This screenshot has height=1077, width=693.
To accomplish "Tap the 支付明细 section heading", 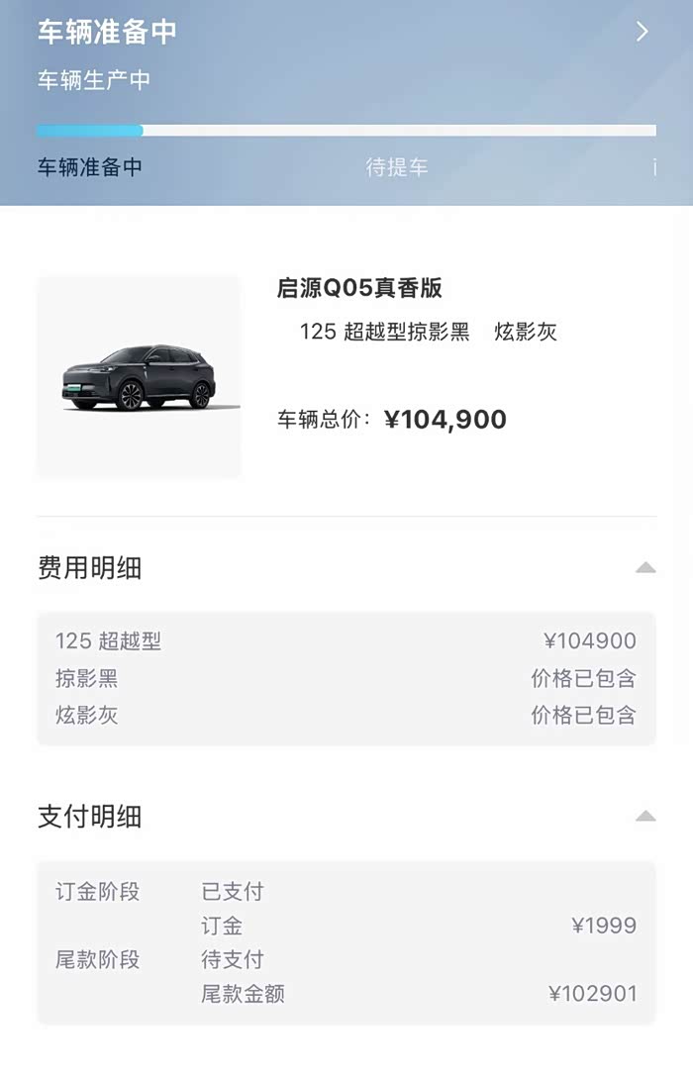I will click(90, 817).
